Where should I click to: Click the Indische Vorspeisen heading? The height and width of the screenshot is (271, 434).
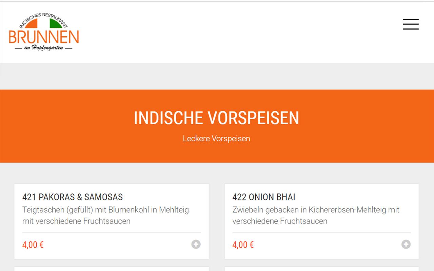point(216,118)
